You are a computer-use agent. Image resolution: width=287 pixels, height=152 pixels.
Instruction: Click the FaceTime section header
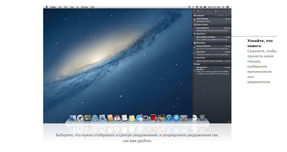point(212,58)
